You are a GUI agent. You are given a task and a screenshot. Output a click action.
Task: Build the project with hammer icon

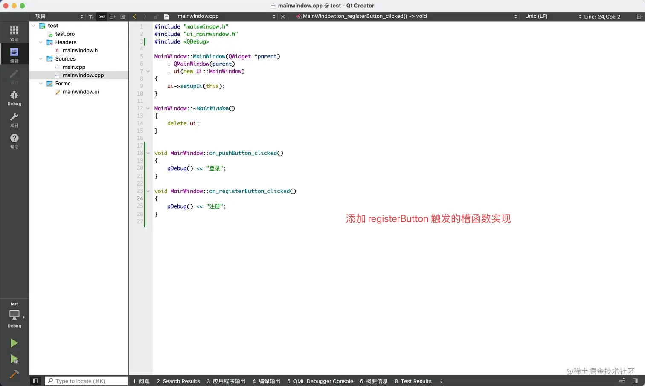pyautogui.click(x=14, y=374)
